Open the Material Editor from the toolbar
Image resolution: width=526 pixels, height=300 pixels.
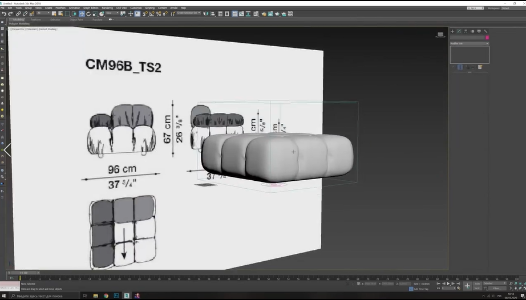coord(256,14)
